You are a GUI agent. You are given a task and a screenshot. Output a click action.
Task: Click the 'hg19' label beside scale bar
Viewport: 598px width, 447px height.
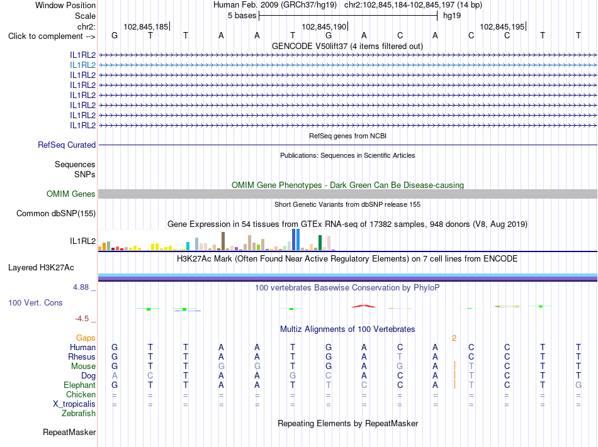pos(452,16)
